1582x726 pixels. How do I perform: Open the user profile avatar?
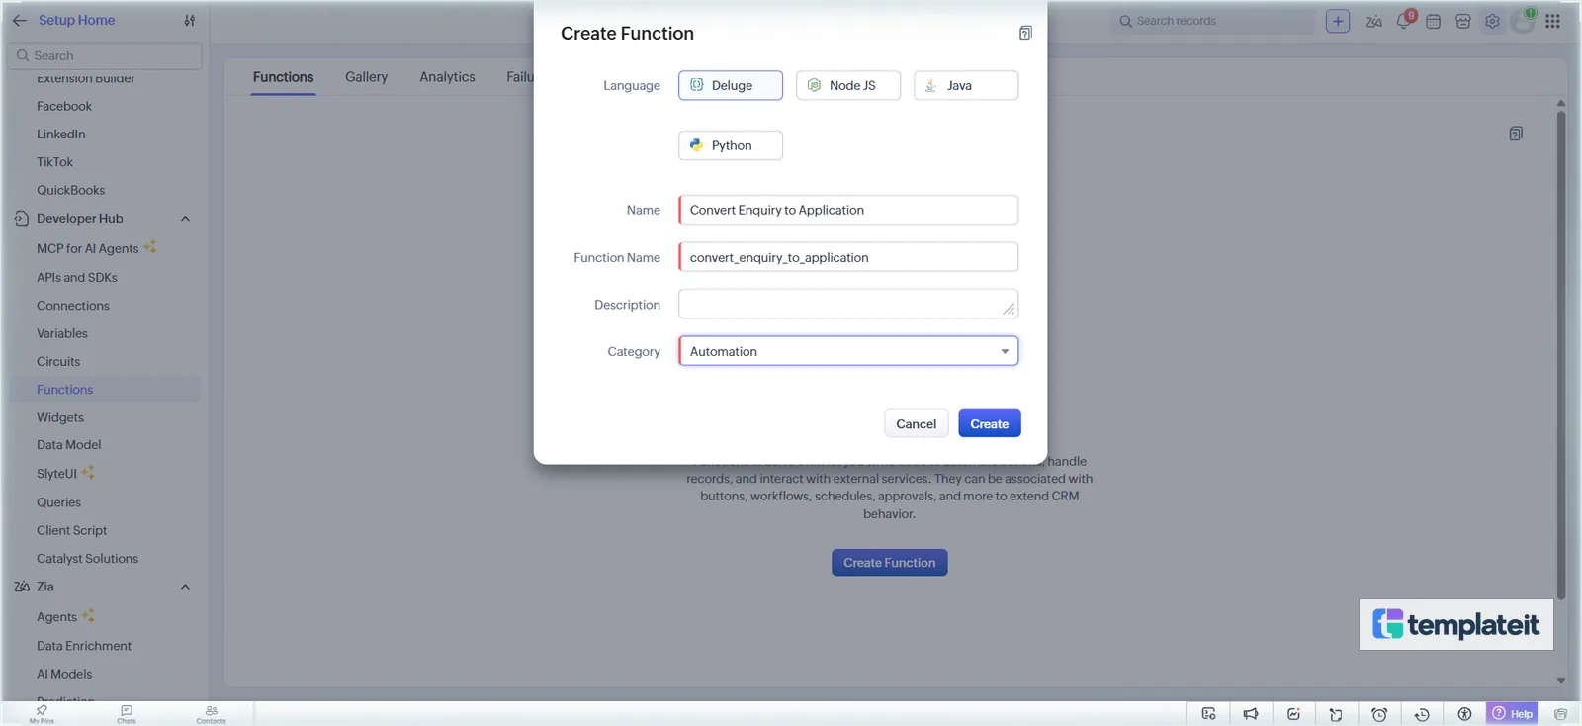[x=1523, y=21]
